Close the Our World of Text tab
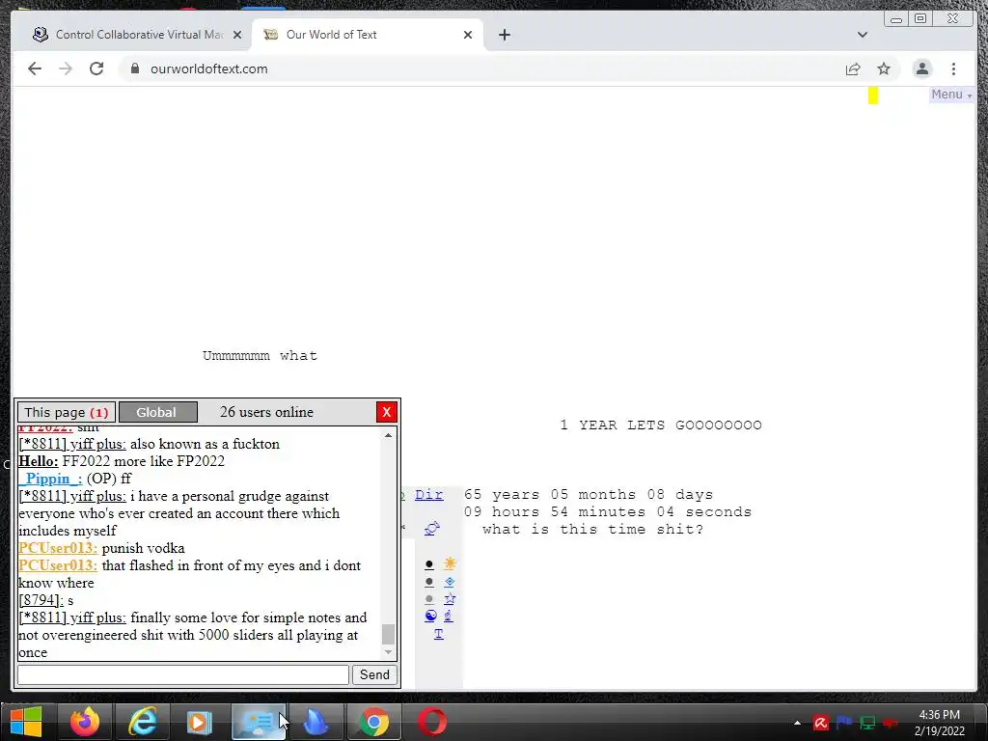 468,35
